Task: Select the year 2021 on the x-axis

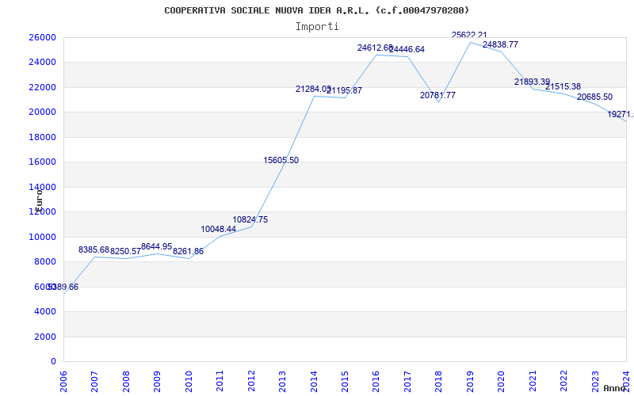Action: pos(533,381)
